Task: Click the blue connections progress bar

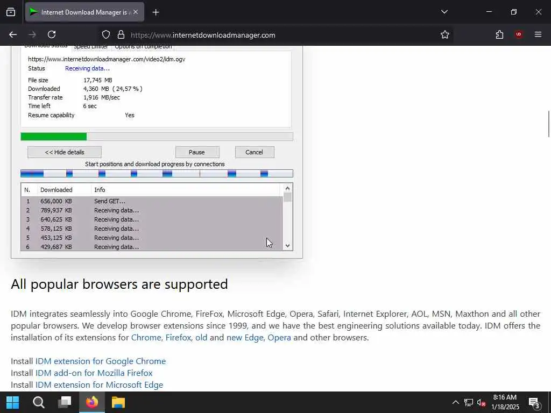Action: pos(157,174)
